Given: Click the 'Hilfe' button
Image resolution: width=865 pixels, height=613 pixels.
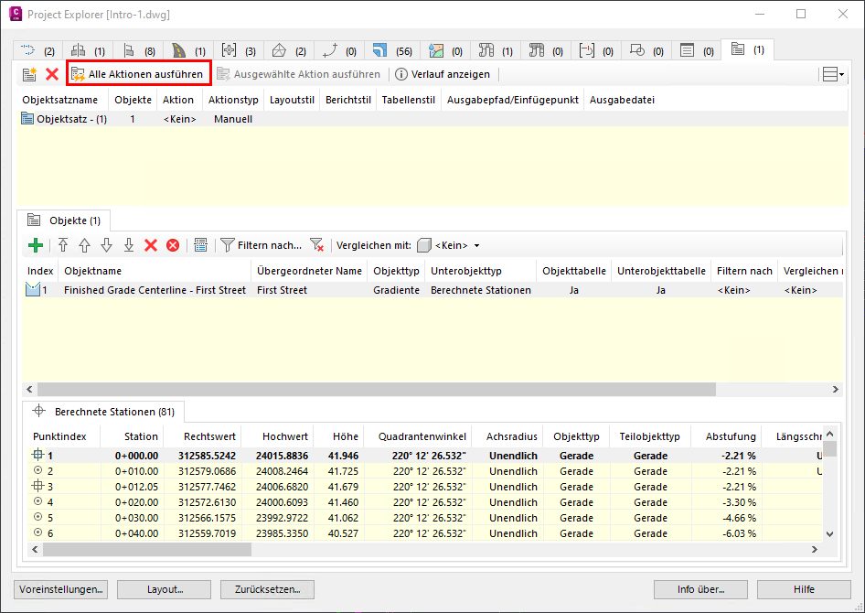Looking at the screenshot, I should [x=804, y=589].
